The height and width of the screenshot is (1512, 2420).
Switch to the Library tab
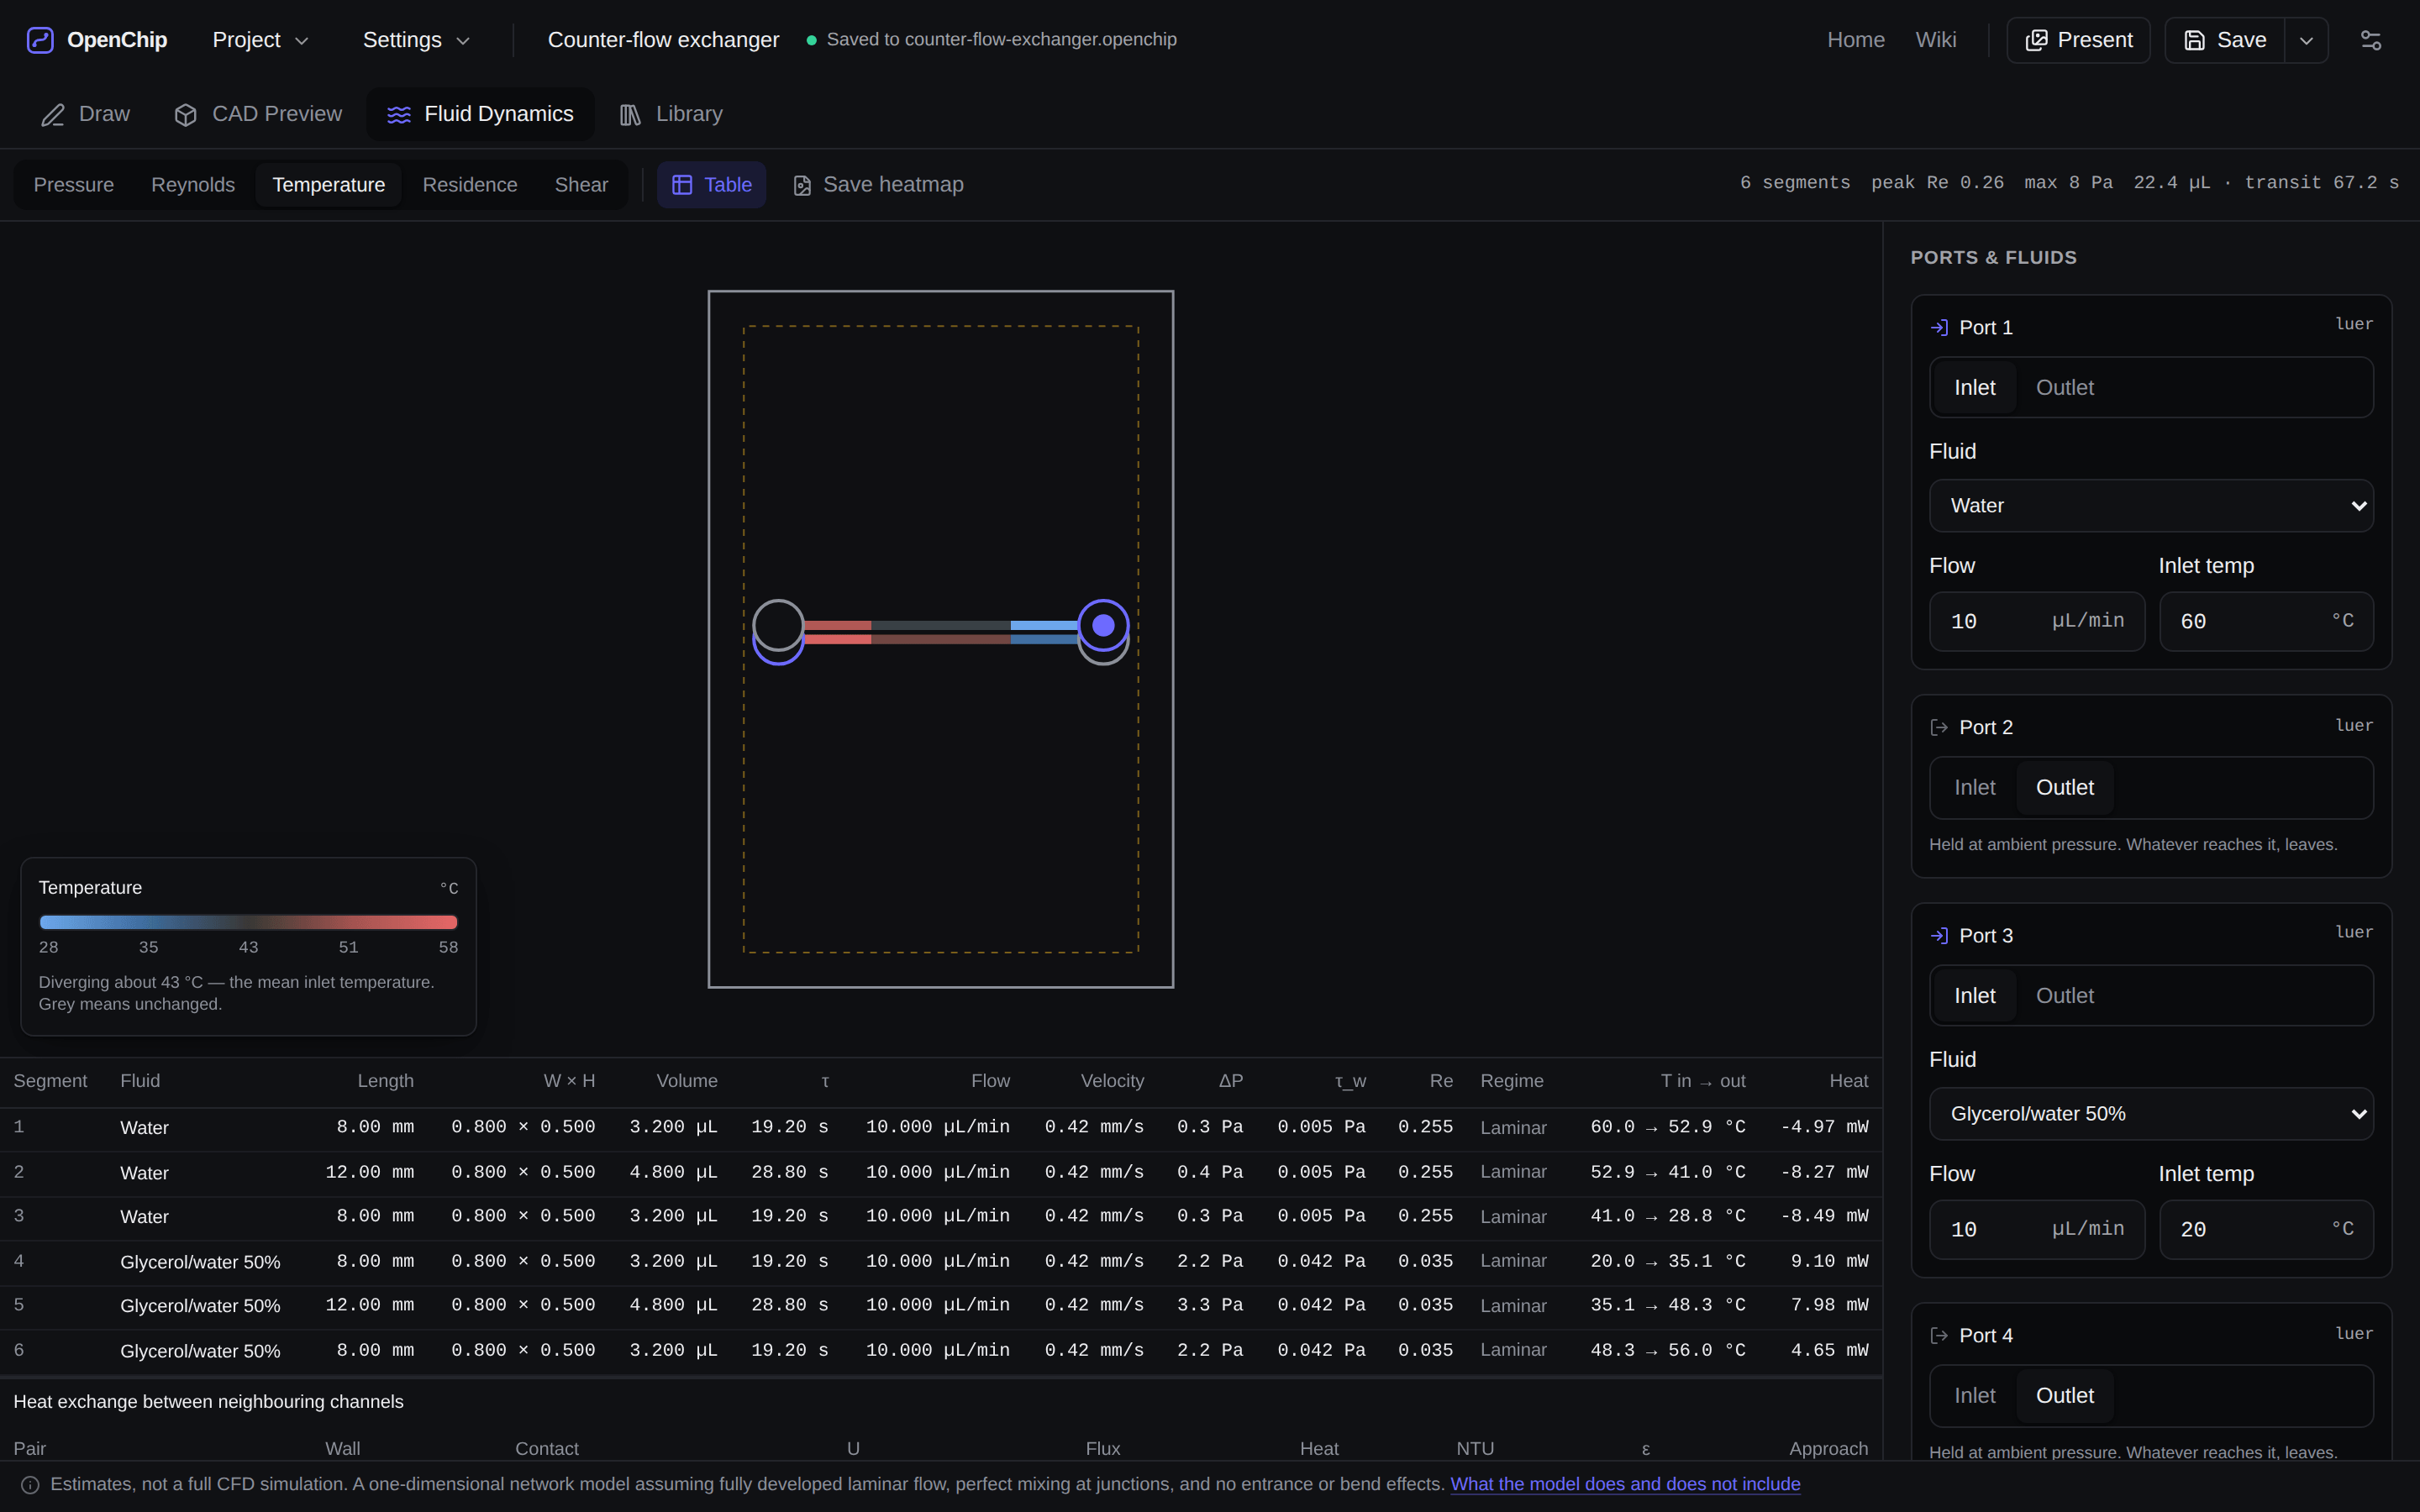pos(671,115)
